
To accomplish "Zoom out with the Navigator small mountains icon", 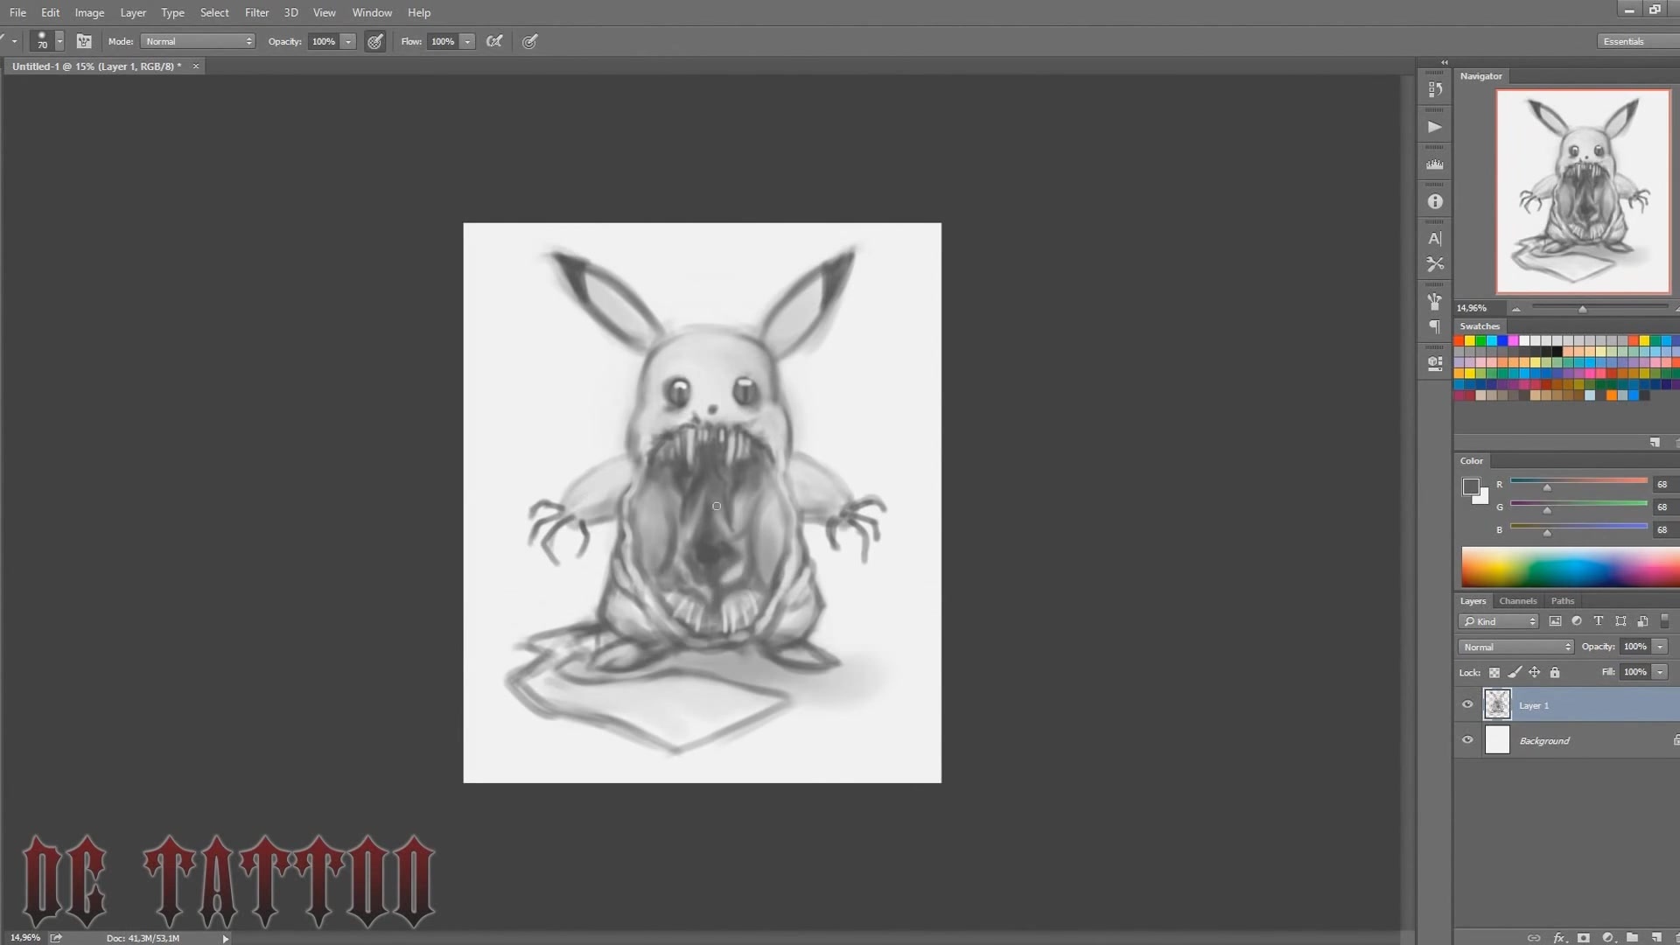I will tap(1515, 308).
